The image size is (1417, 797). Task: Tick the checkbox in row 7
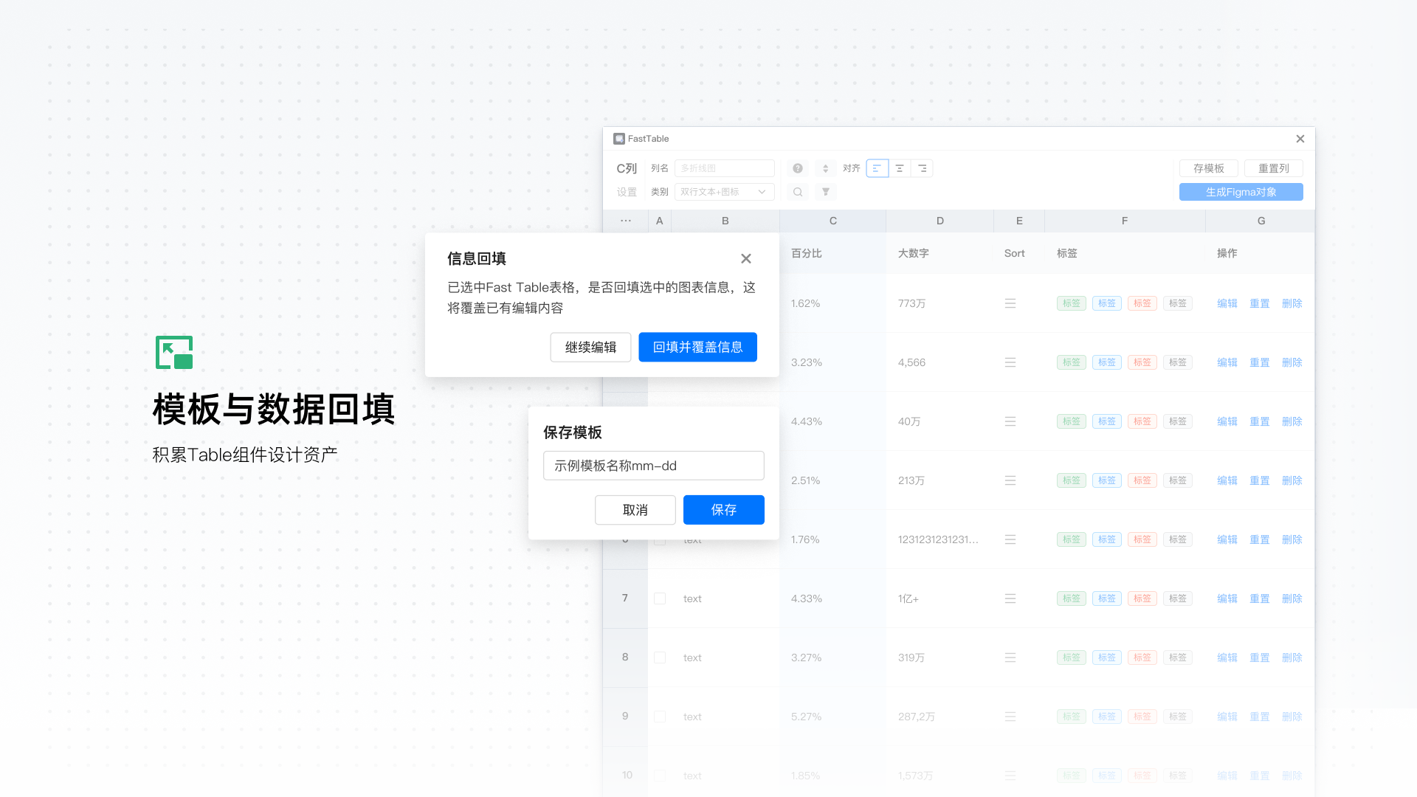click(660, 598)
